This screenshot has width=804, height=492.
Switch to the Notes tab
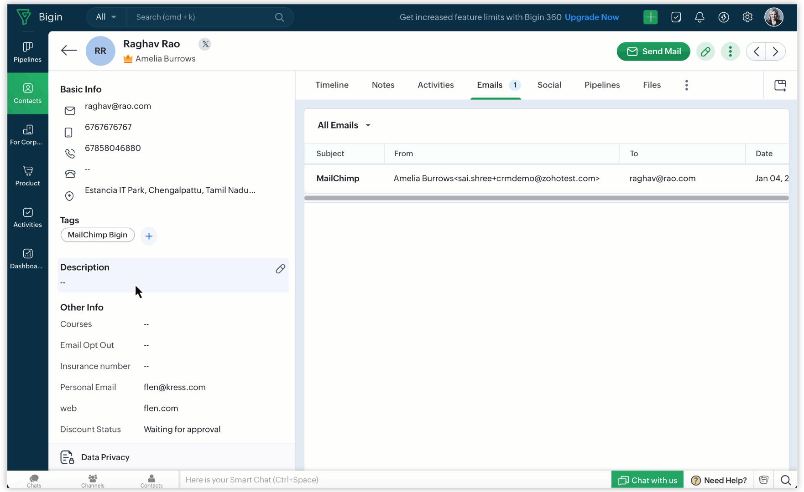point(383,85)
